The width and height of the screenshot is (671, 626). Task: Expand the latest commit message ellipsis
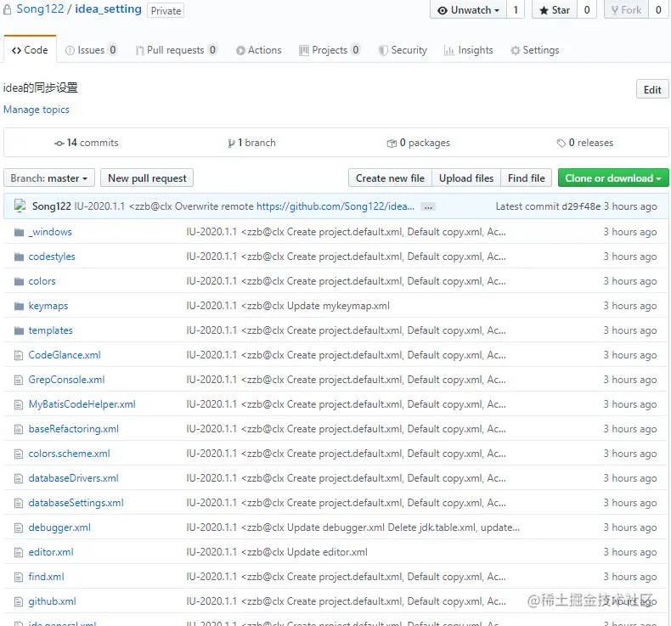click(x=428, y=207)
